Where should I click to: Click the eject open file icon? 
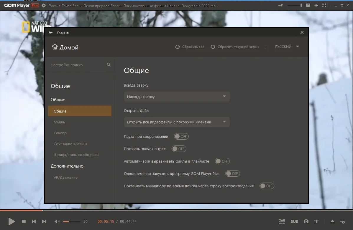coord(332,221)
